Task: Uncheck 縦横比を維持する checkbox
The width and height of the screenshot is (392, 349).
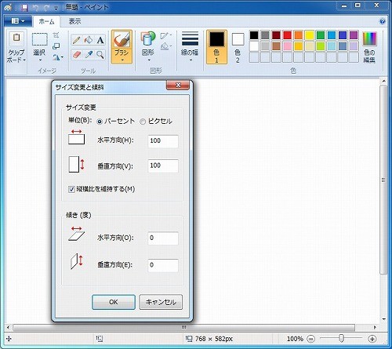Action: 71,189
